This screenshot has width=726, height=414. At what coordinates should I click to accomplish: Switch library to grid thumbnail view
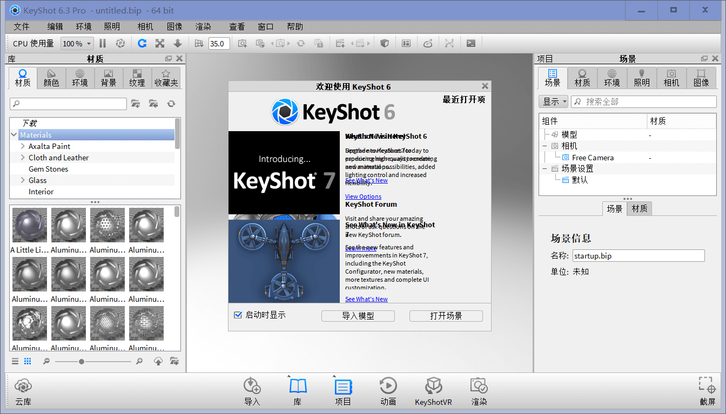pyautogui.click(x=28, y=361)
